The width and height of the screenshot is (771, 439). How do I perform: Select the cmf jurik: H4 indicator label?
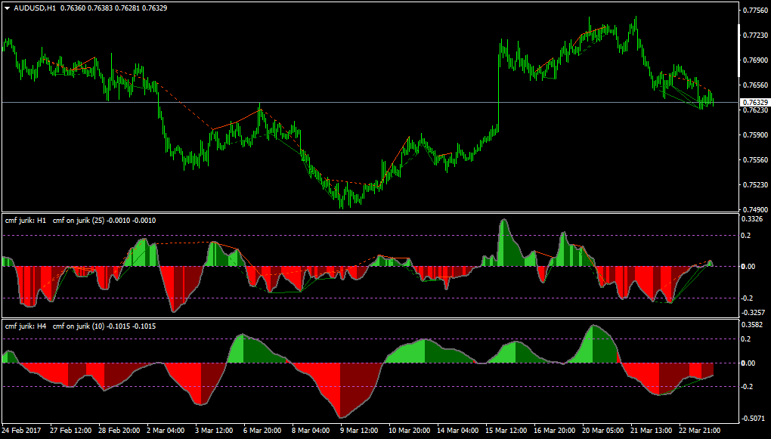pos(25,326)
